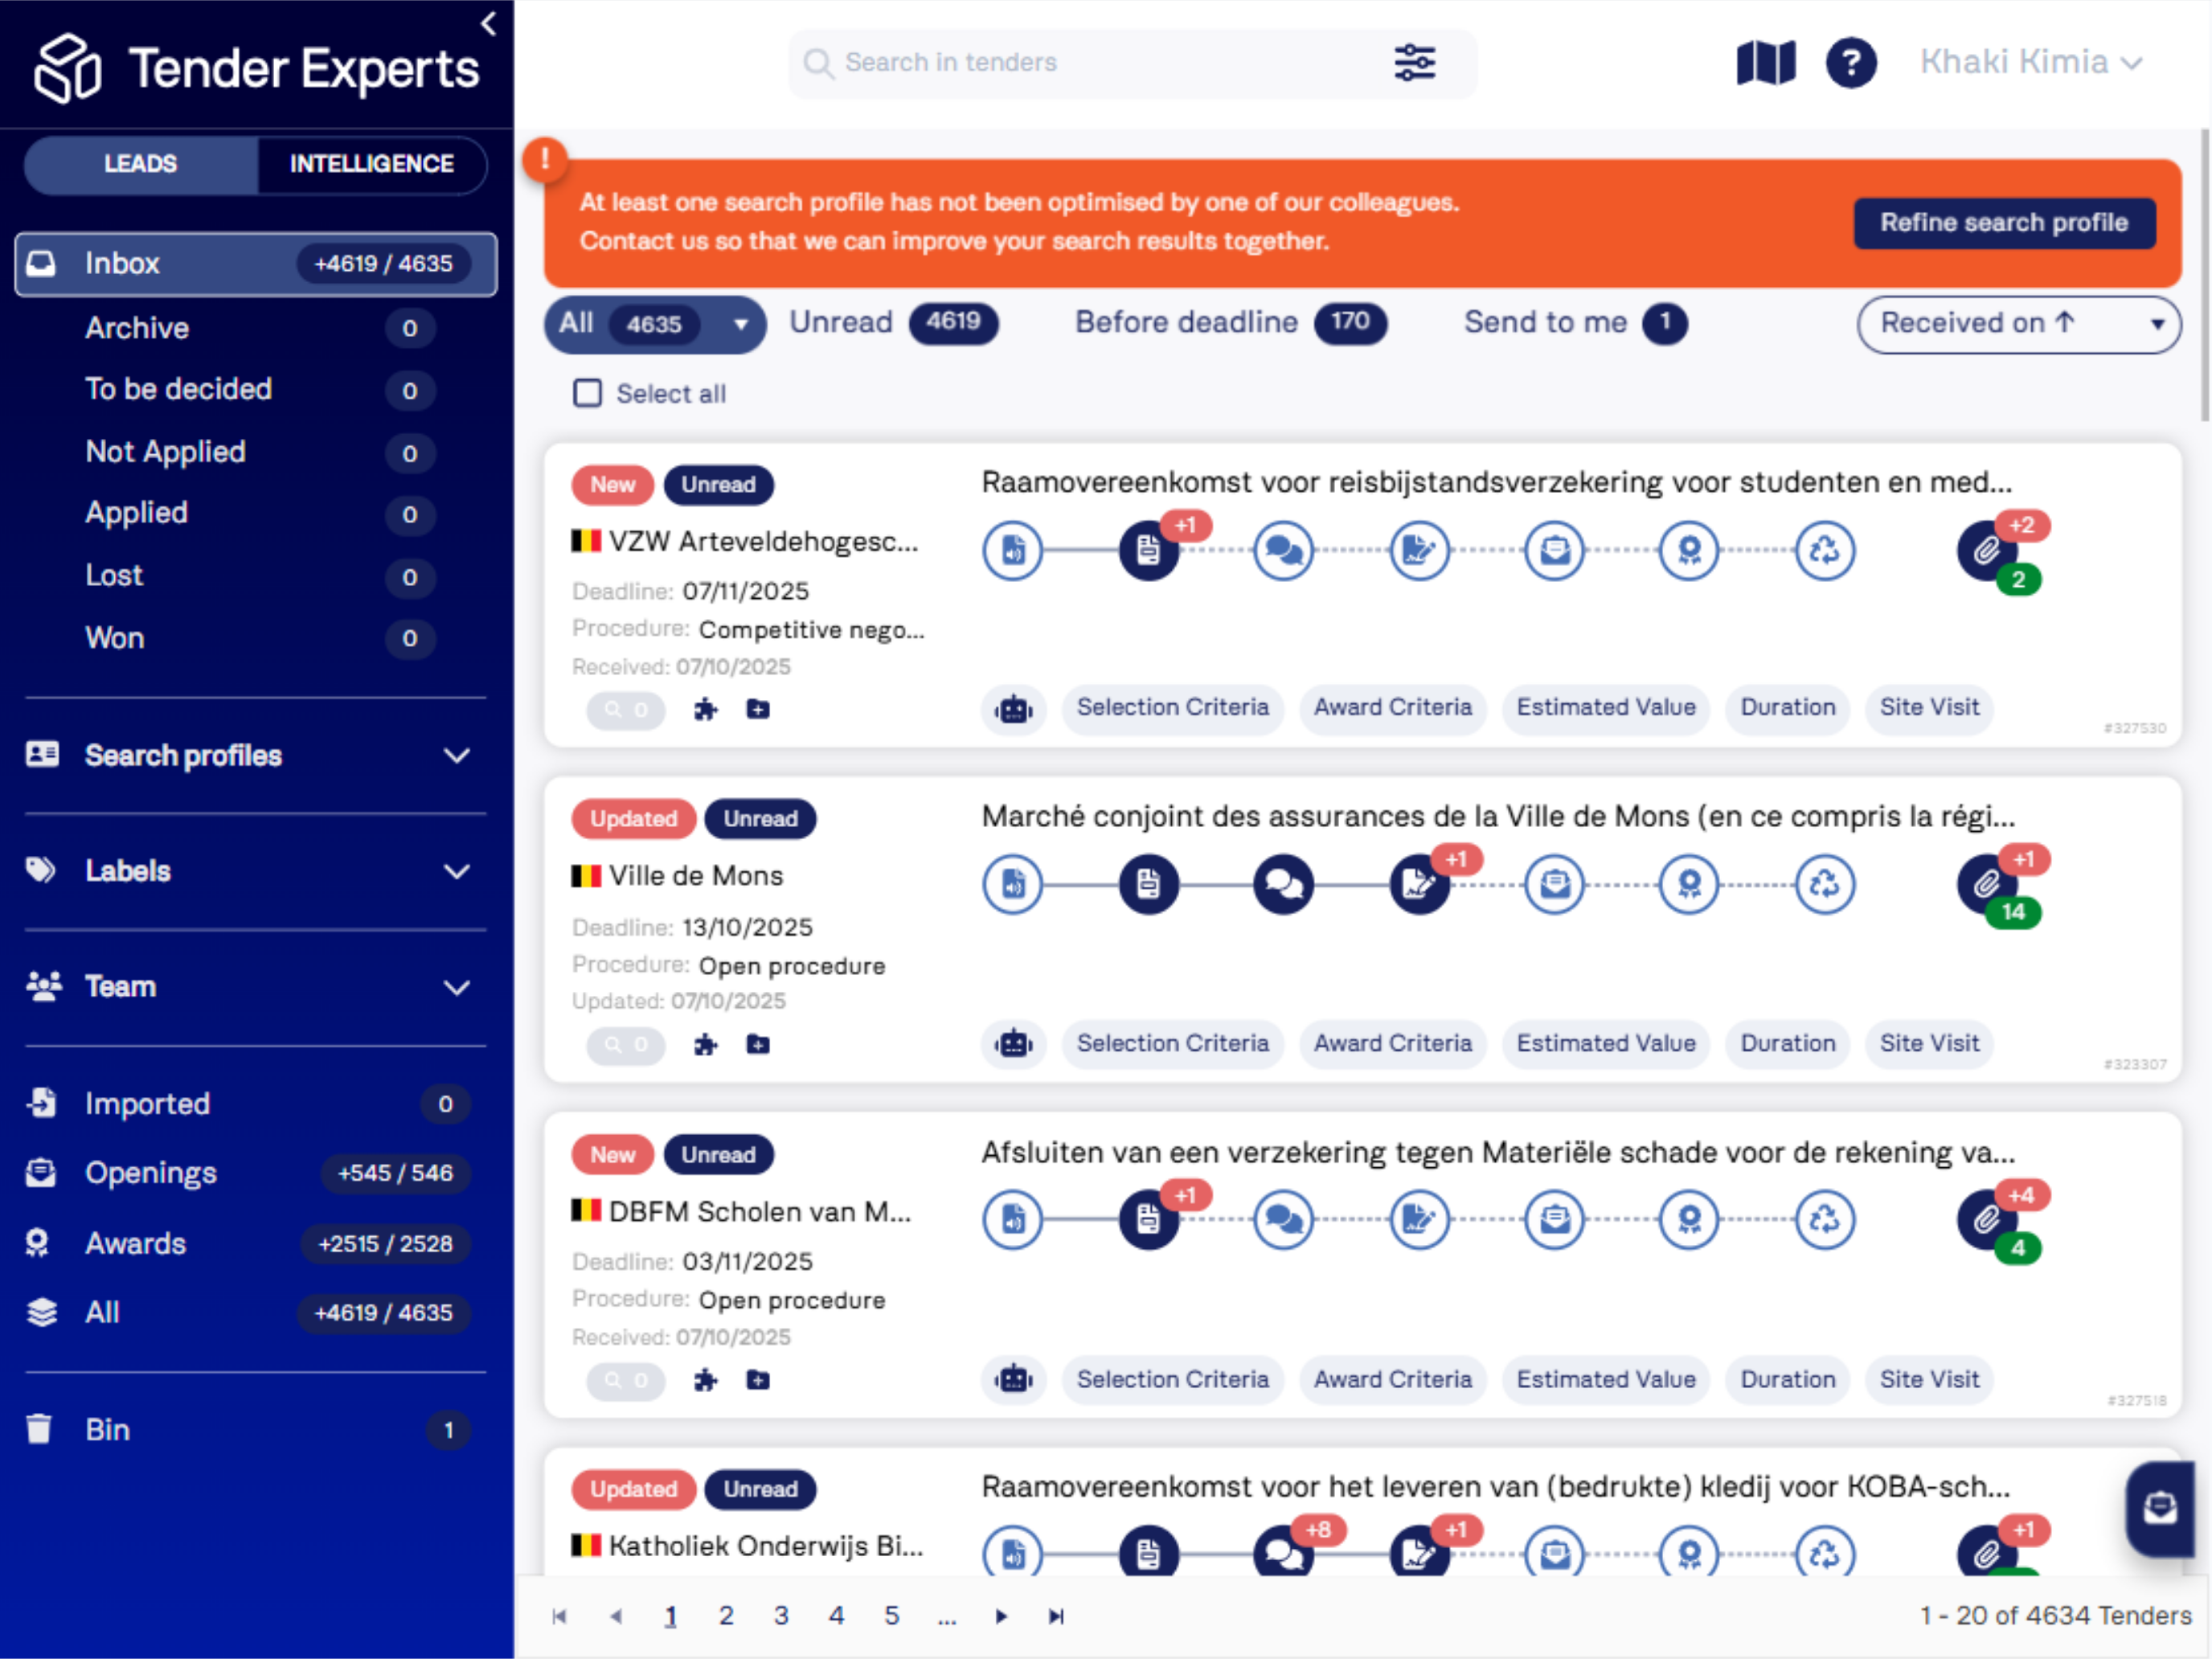The height and width of the screenshot is (1659, 2212).
Task: Open search filter sliders icon
Action: [x=1415, y=63]
